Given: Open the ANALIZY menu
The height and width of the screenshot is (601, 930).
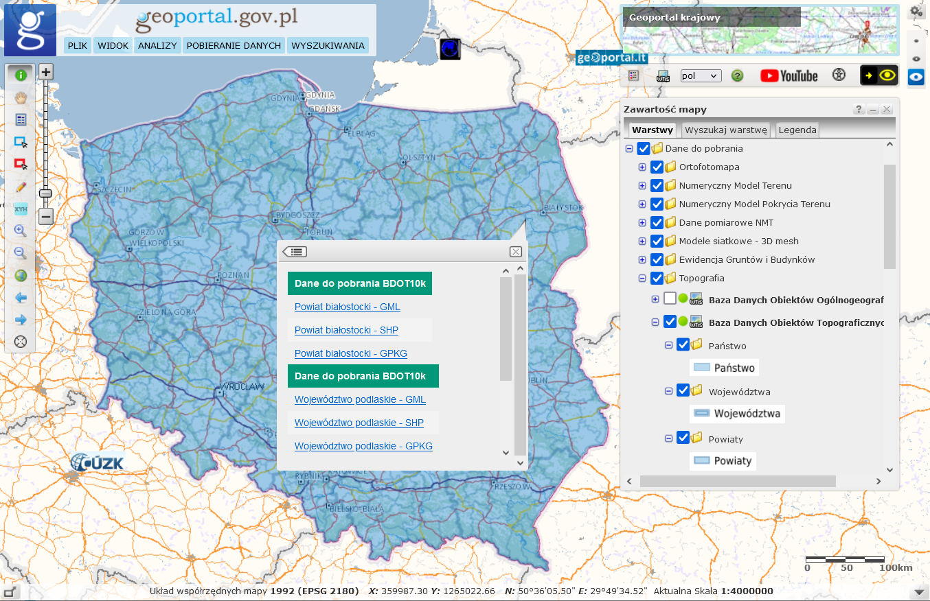Looking at the screenshot, I should coord(157,45).
